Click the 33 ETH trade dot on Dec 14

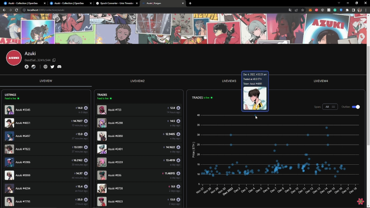327,128
